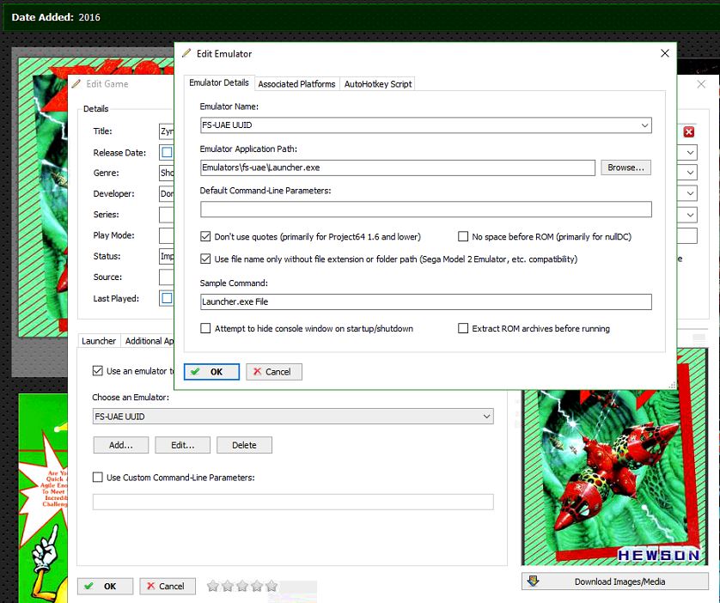Click the Download Images/Media button

[615, 582]
